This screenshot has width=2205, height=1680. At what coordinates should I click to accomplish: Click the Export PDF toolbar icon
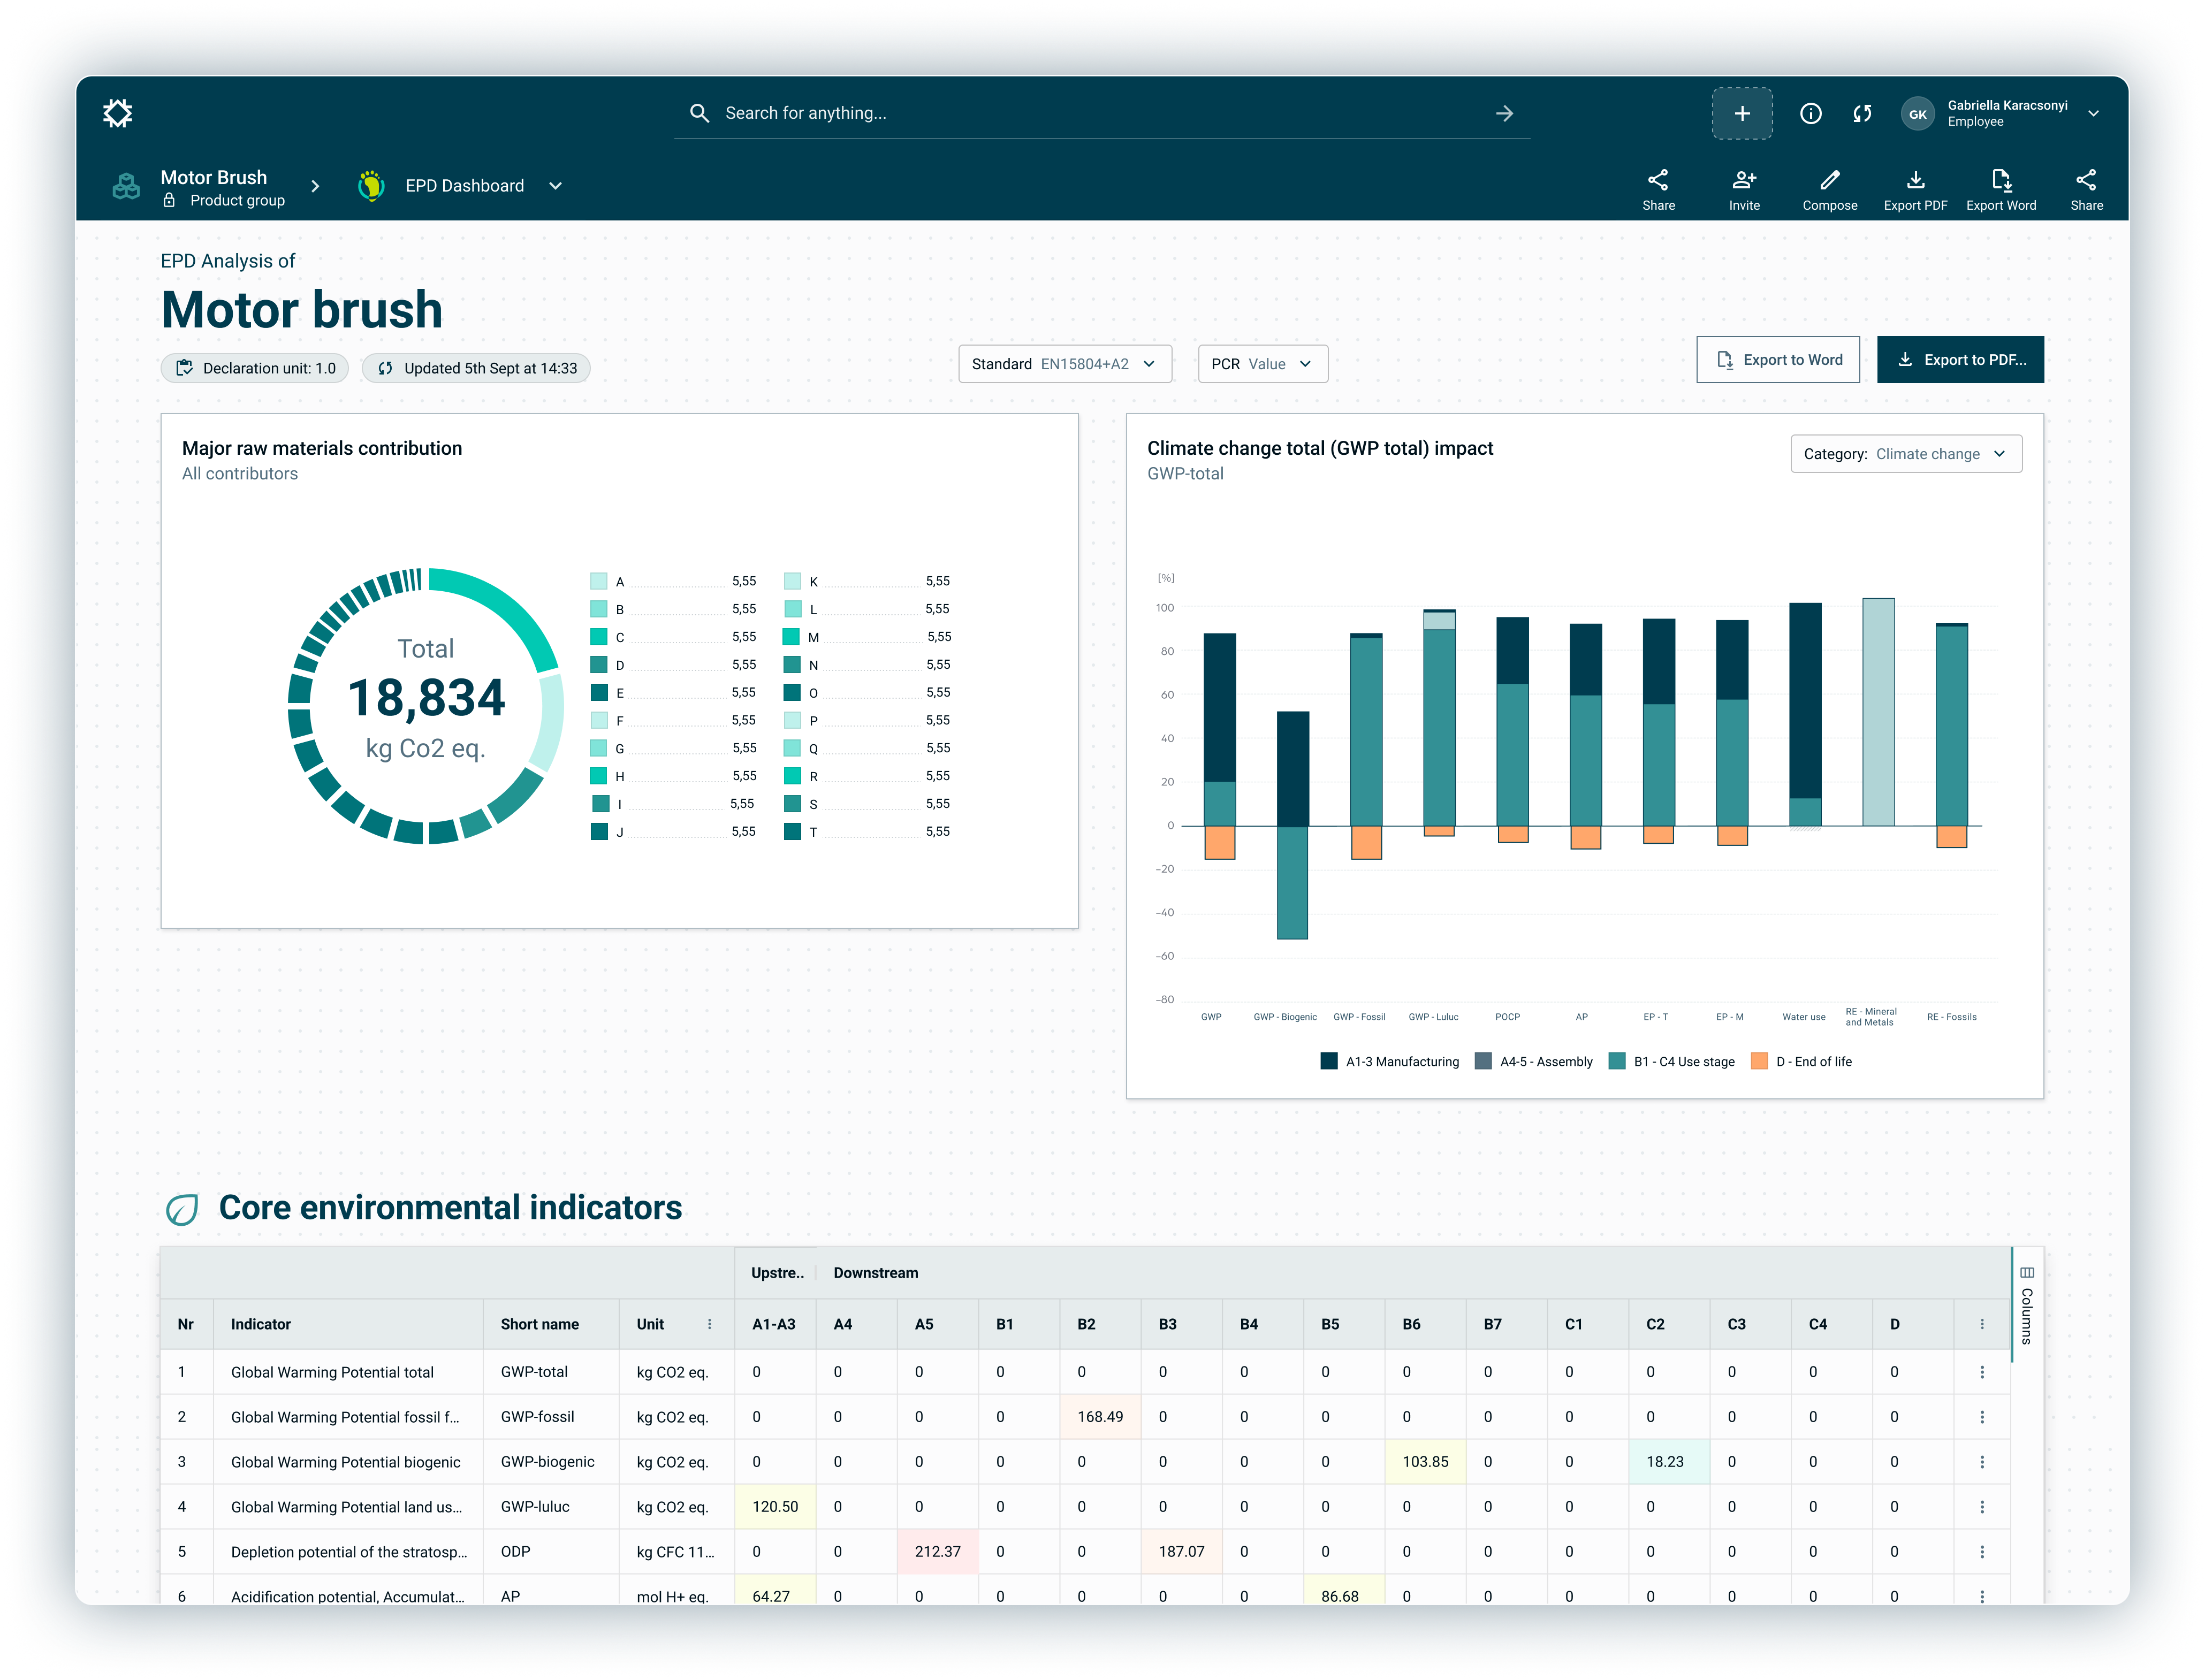pos(1915,180)
